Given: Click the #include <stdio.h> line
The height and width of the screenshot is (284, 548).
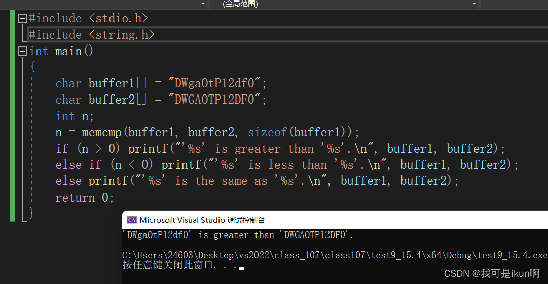Looking at the screenshot, I should [x=88, y=18].
